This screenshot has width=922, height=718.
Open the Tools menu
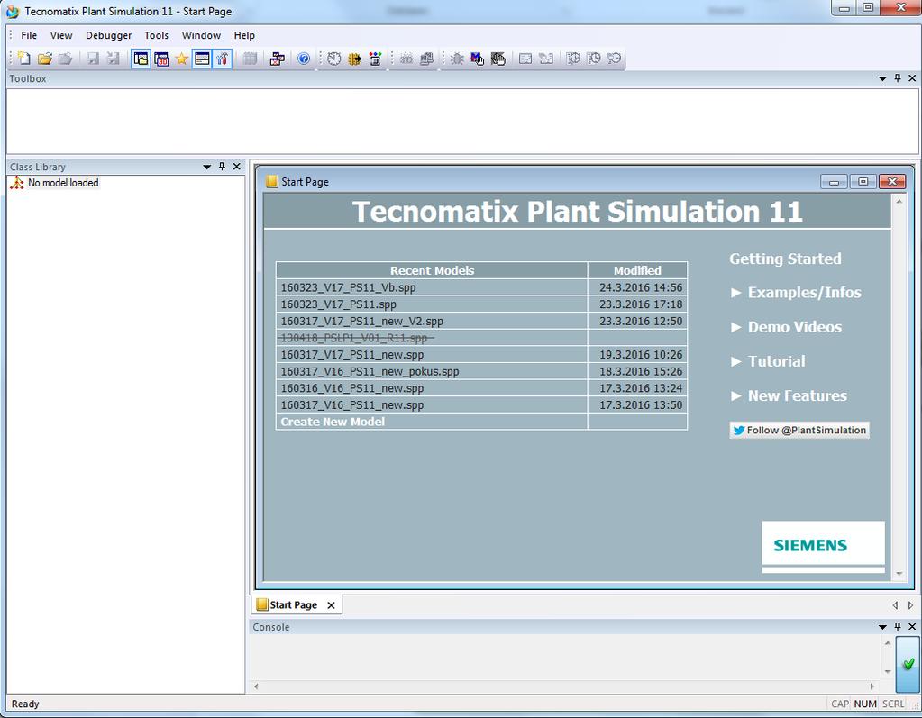(x=157, y=35)
